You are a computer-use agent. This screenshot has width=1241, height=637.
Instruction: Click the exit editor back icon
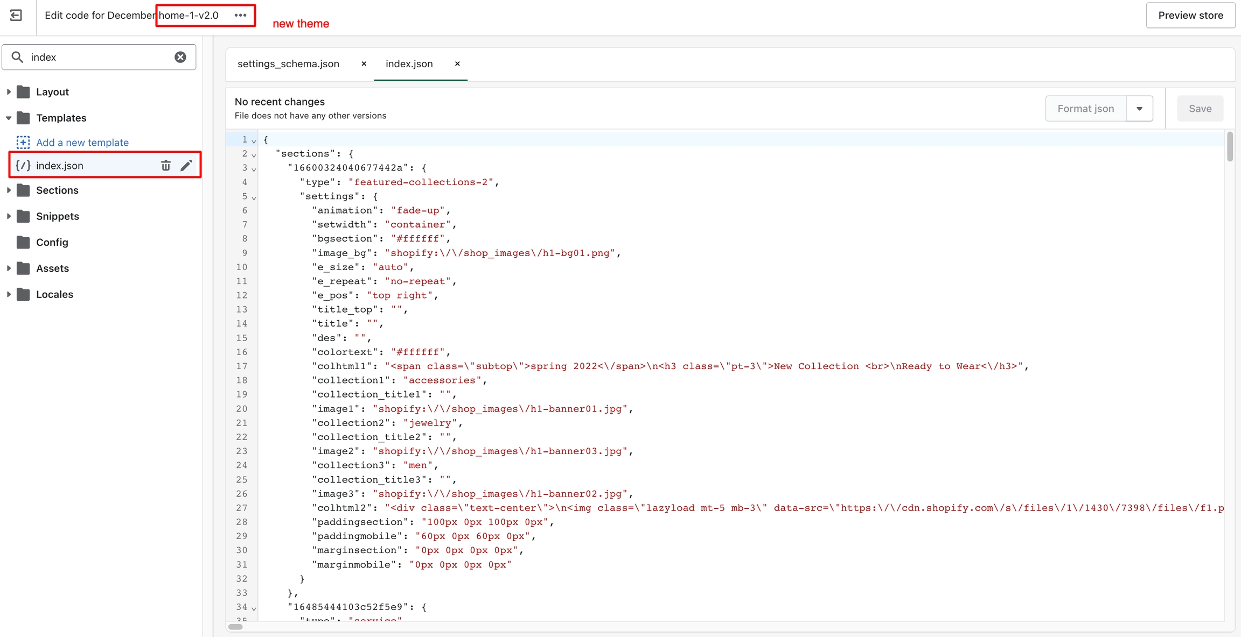pyautogui.click(x=16, y=15)
